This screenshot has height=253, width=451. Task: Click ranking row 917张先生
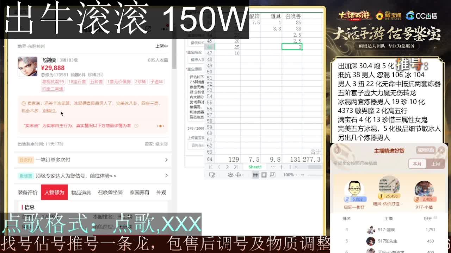(x=389, y=241)
